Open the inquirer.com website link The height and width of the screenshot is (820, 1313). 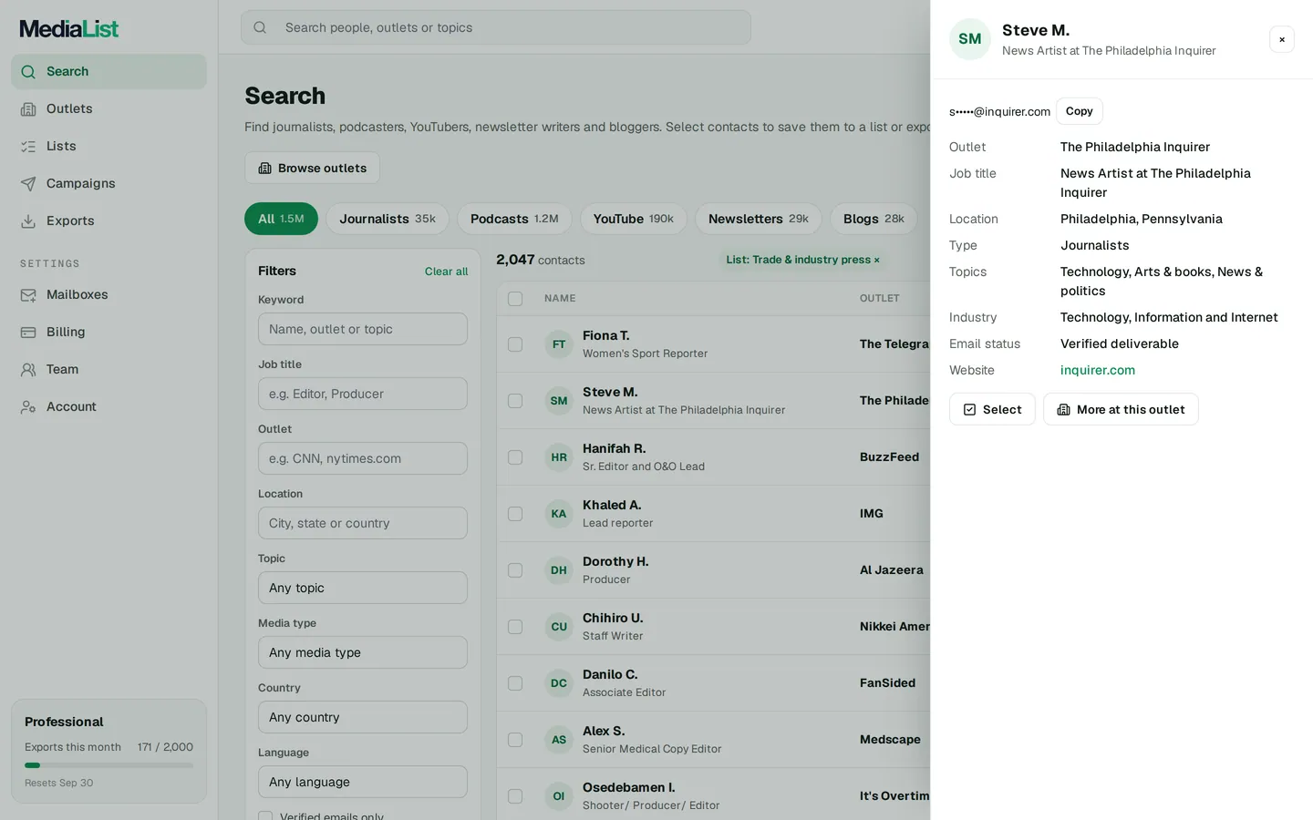(1098, 370)
